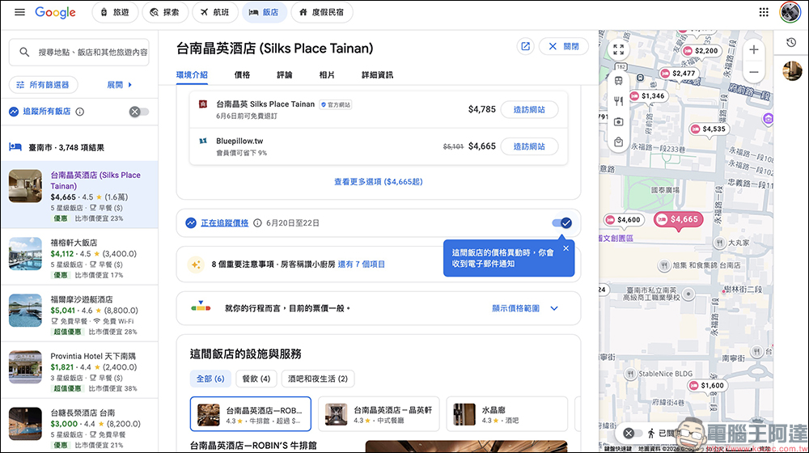Switch to 相片 tab
The width and height of the screenshot is (809, 453).
pyautogui.click(x=327, y=74)
